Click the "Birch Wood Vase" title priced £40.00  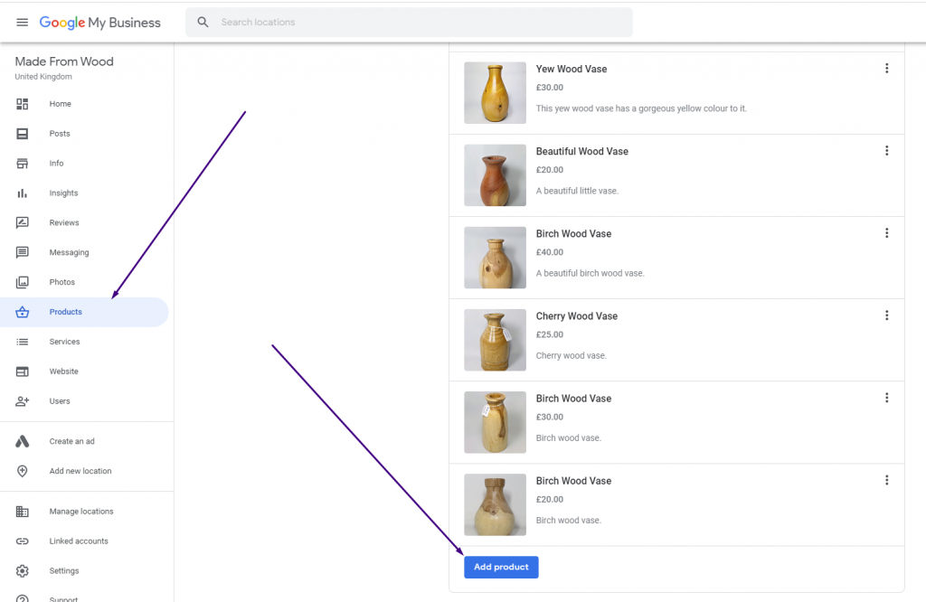coord(573,234)
